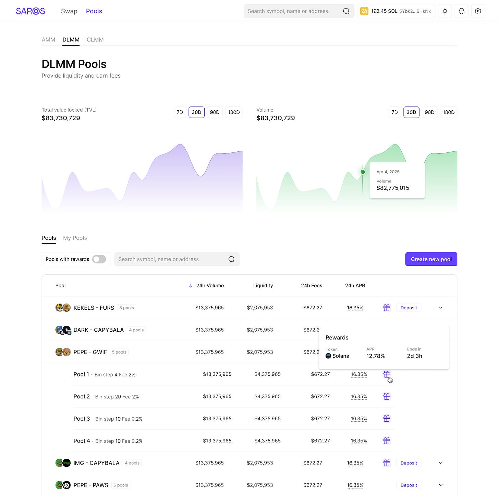Viewport: 499px width, 495px height.
Task: Open the 198.45 SOL wallet account menu
Action: [396, 11]
